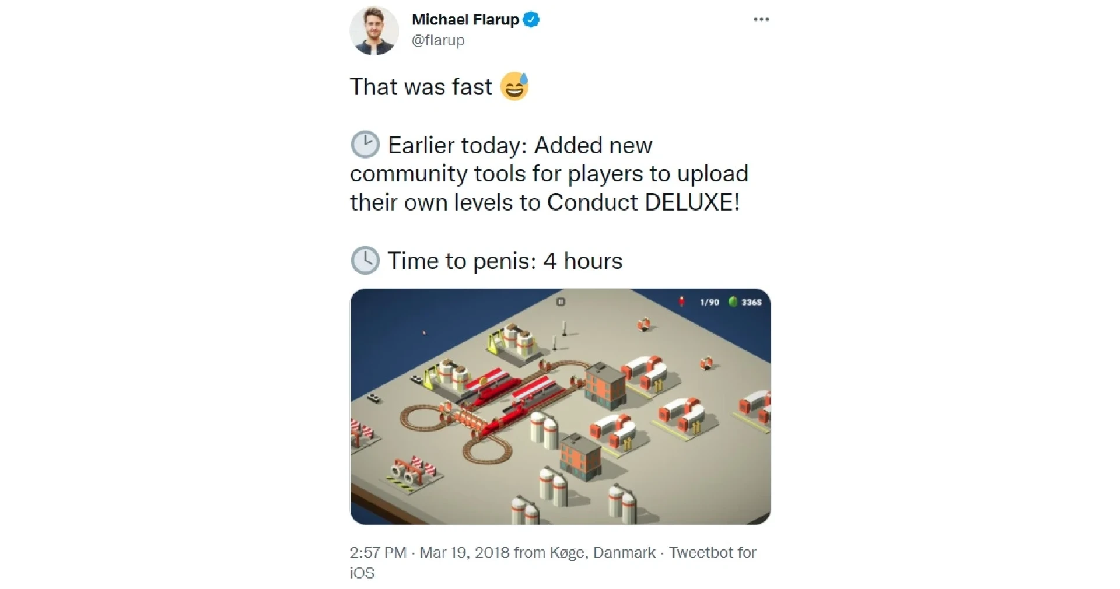This screenshot has height=589, width=1120.
Task: Click the clock emoji beside Time to penis
Action: (365, 261)
